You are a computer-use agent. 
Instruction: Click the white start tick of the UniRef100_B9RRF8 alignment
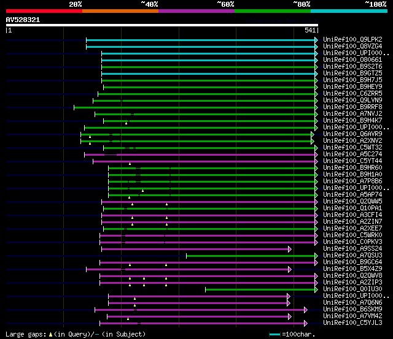pyautogui.click(x=74, y=107)
